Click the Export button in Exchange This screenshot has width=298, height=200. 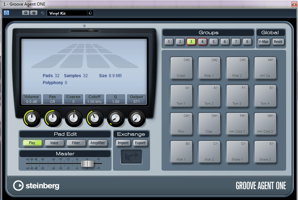(140, 143)
